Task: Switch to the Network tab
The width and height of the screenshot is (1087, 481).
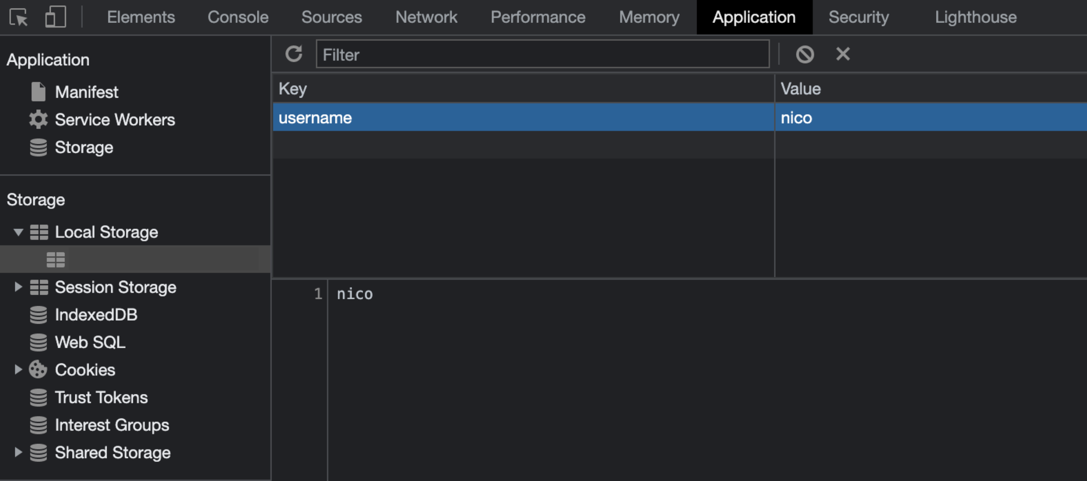Action: (x=426, y=17)
